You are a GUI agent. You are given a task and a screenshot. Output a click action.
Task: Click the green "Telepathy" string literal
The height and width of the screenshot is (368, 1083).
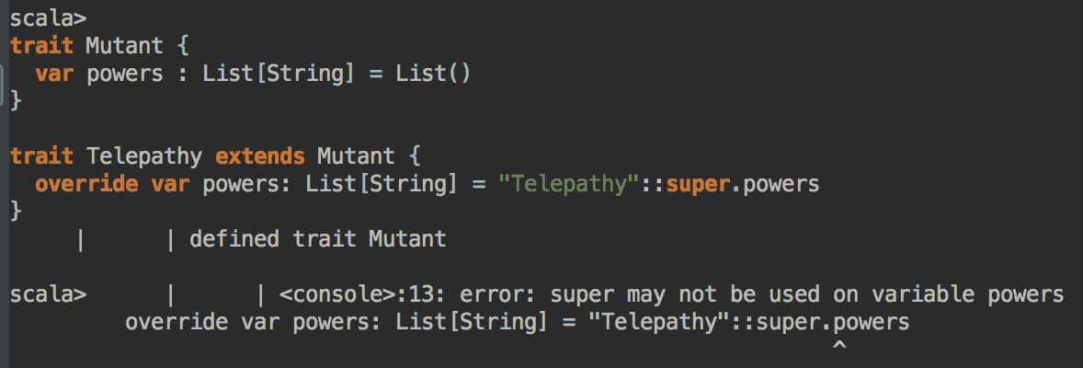[x=567, y=184]
